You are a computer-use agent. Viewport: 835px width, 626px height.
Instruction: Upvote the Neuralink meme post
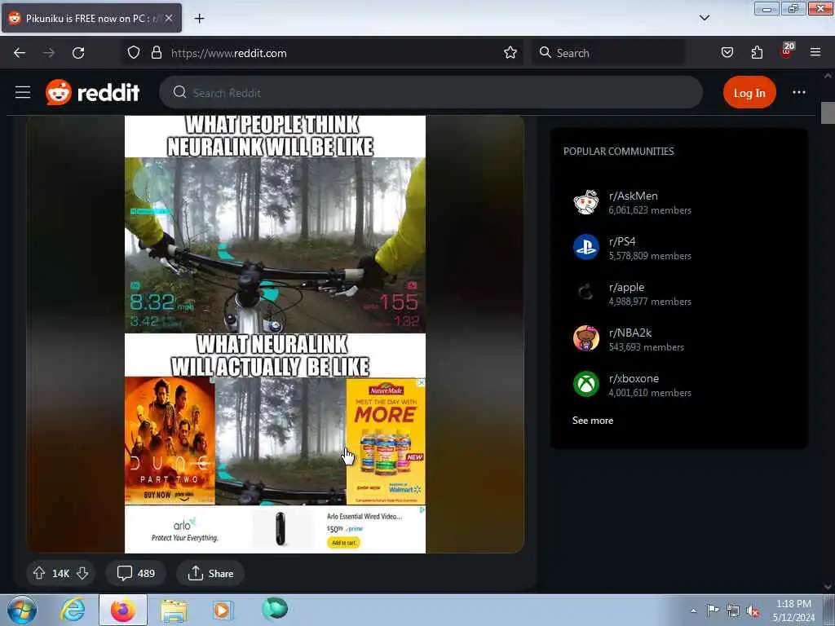(x=39, y=573)
